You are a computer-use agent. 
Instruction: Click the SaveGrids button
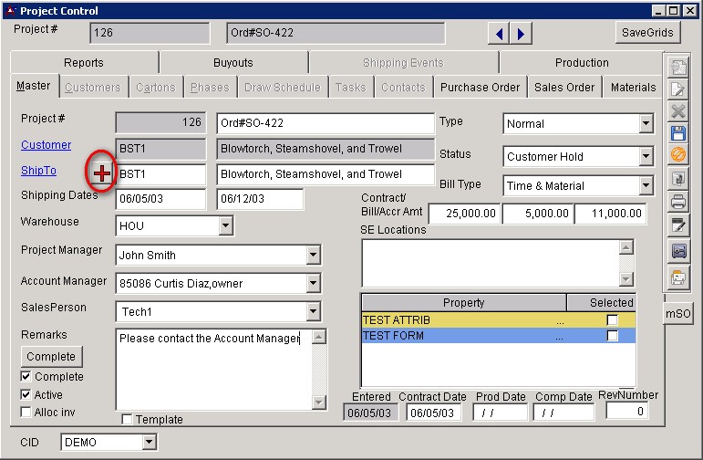[x=647, y=33]
